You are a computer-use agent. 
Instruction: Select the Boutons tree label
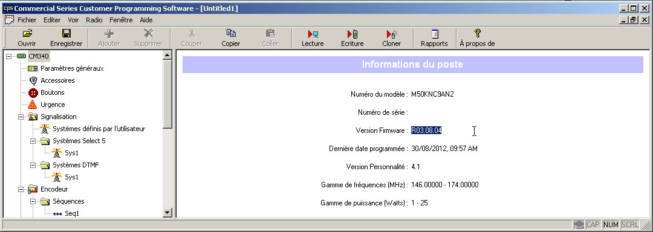click(53, 92)
